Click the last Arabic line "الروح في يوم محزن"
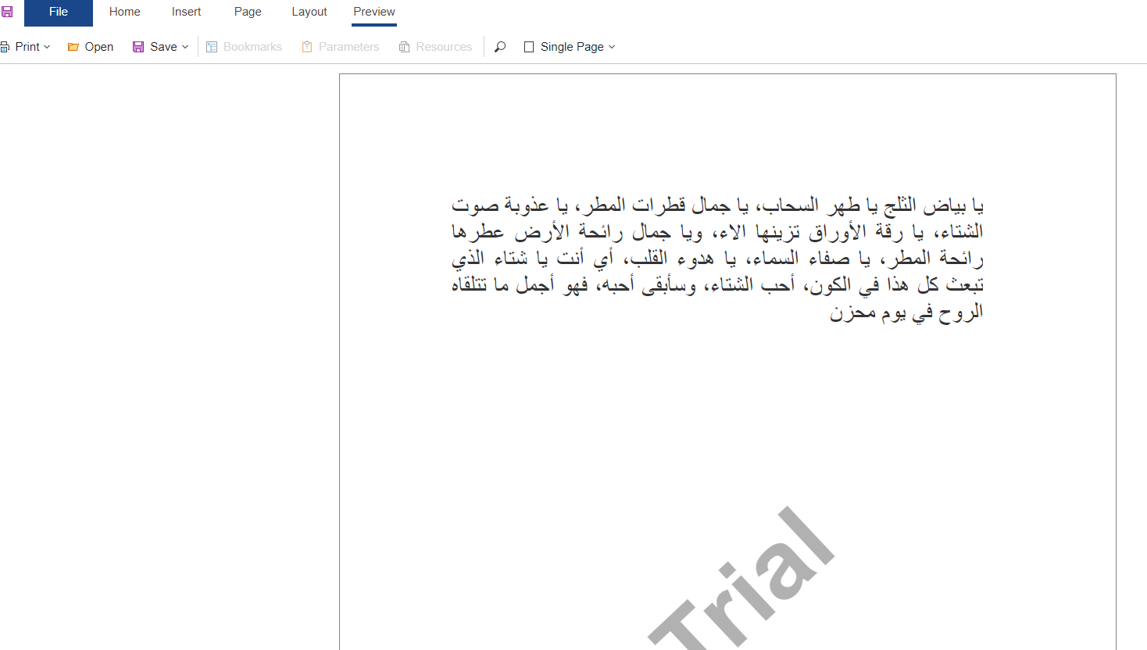The image size is (1147, 650). 906,312
